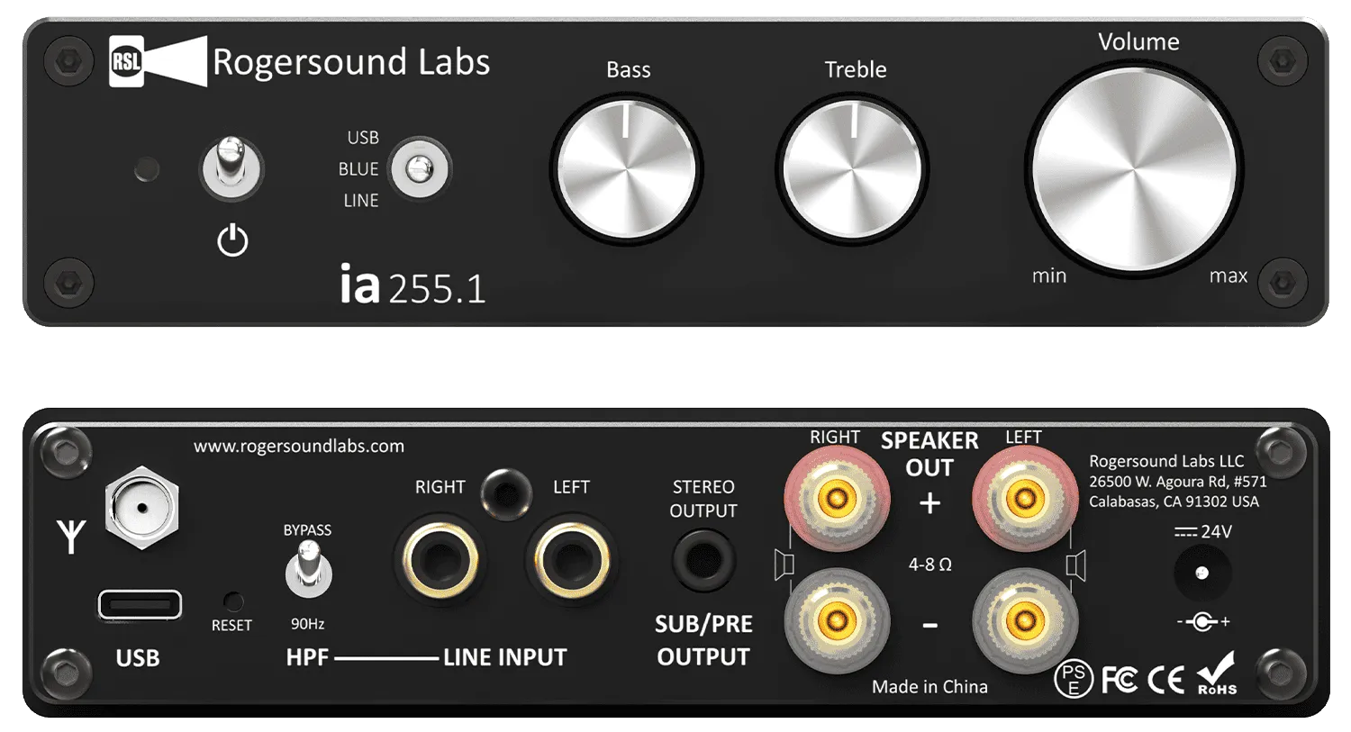Click the Rogersound Labs brand name
Screen dimensions: 1351x732
pyautogui.click(x=351, y=62)
